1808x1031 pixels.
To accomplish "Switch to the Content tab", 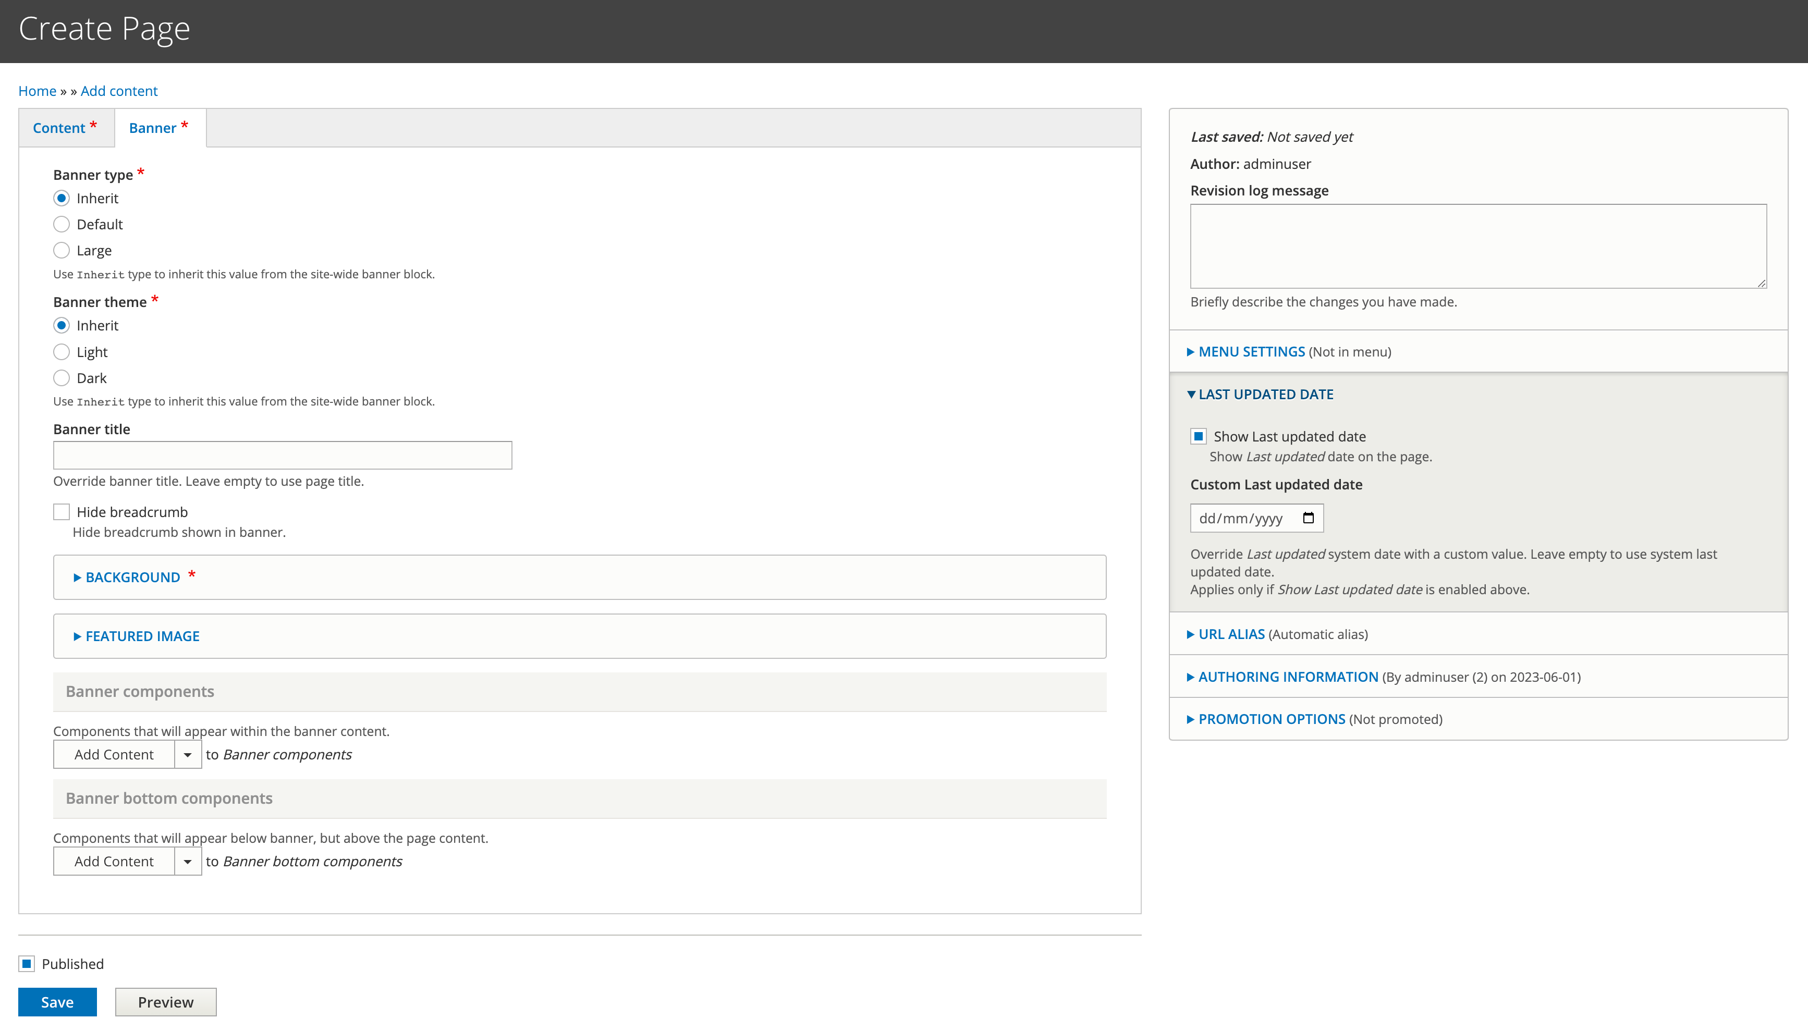I will pyautogui.click(x=59, y=128).
